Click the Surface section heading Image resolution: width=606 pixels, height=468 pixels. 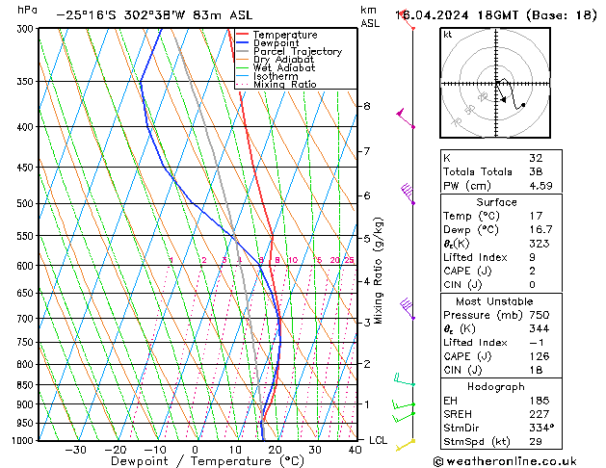point(496,202)
